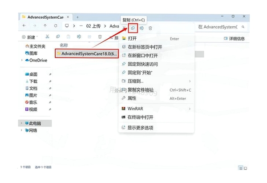The image size is (267, 183).
Task: Click the Delete trash icon in context menu
Action: click(150, 28)
